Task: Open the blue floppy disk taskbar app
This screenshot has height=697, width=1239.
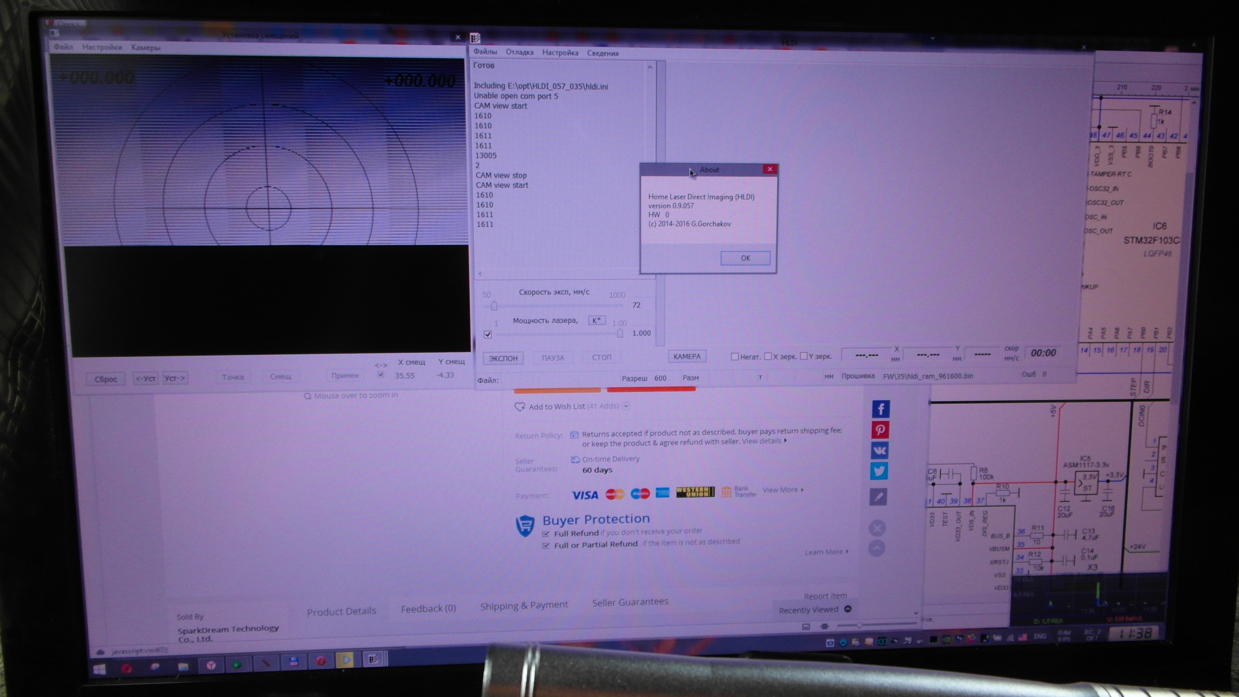Action: (x=294, y=662)
